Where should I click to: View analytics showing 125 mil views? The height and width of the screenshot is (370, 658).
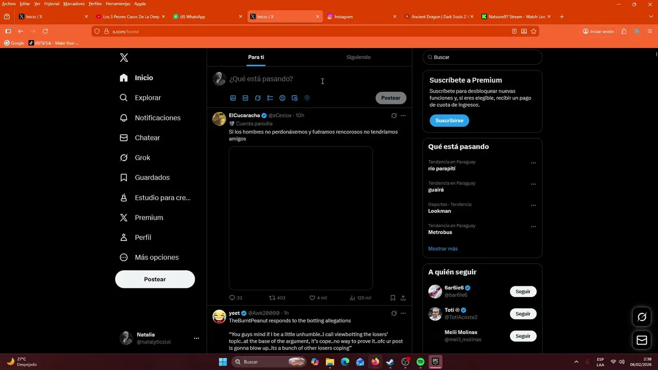pos(360,298)
